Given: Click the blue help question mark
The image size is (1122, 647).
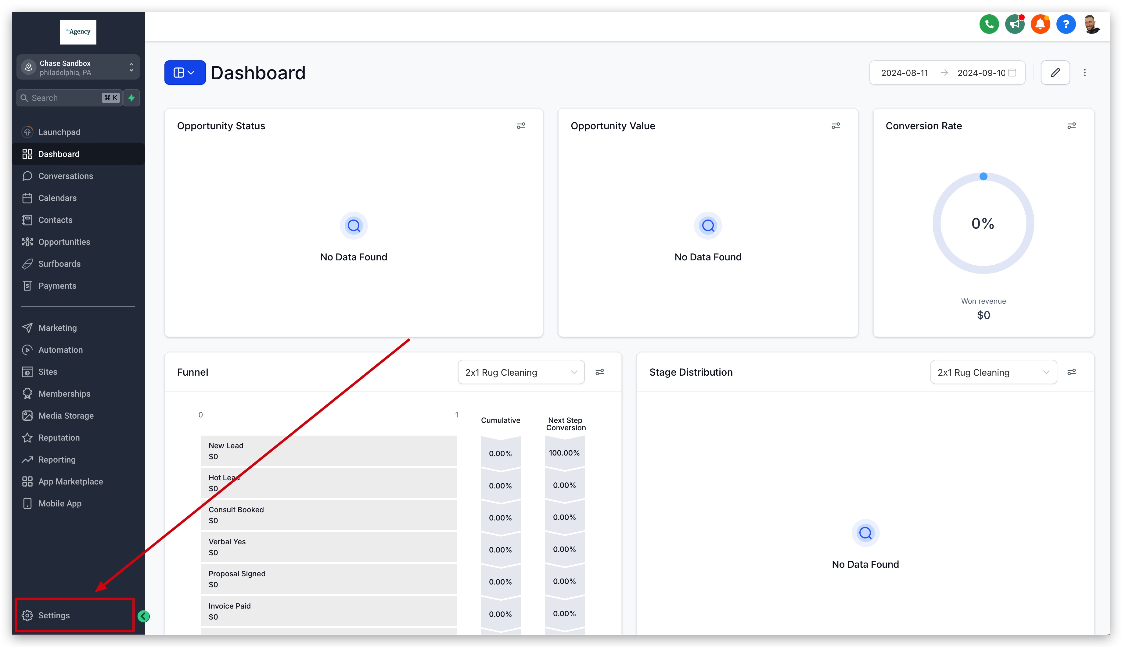Looking at the screenshot, I should pos(1066,24).
